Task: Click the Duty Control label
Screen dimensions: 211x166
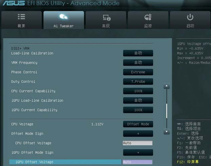Action: (23, 82)
